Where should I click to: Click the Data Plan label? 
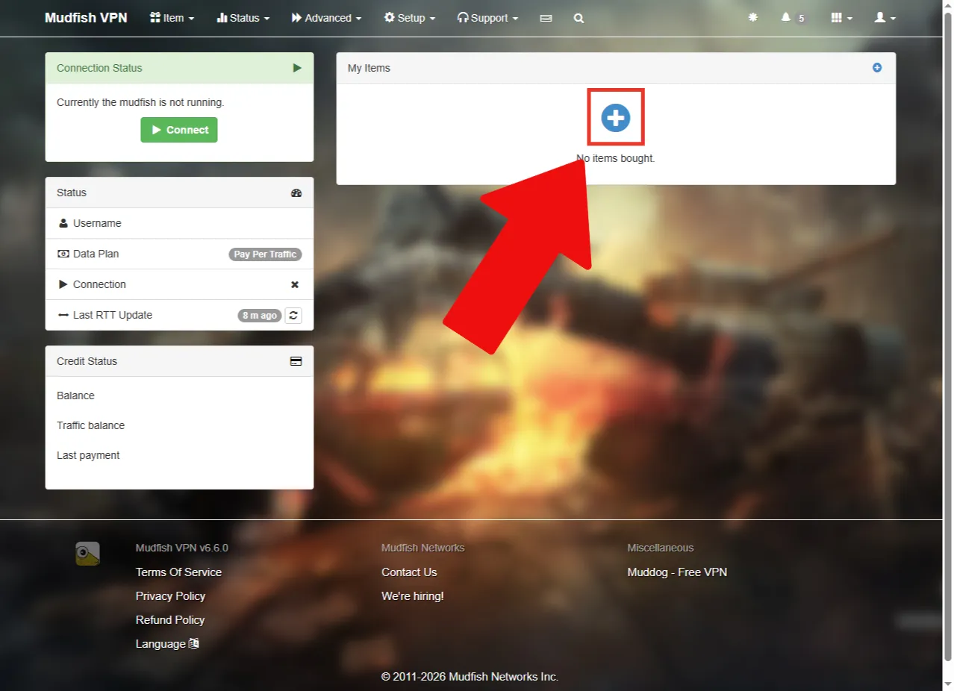pos(96,254)
